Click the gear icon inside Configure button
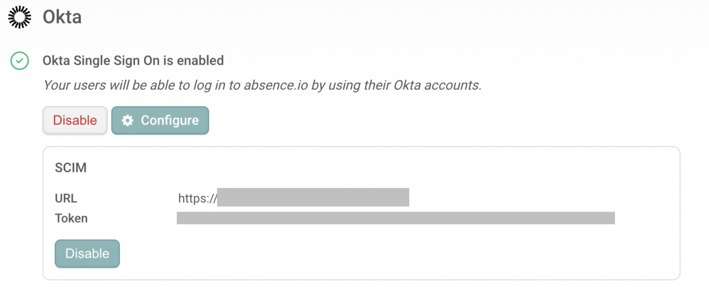 pyautogui.click(x=127, y=120)
